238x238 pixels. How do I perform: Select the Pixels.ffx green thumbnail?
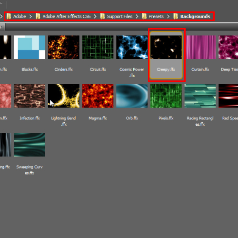tap(166, 96)
